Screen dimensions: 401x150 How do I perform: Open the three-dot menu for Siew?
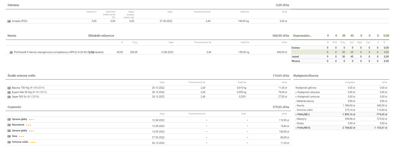pos(22,137)
